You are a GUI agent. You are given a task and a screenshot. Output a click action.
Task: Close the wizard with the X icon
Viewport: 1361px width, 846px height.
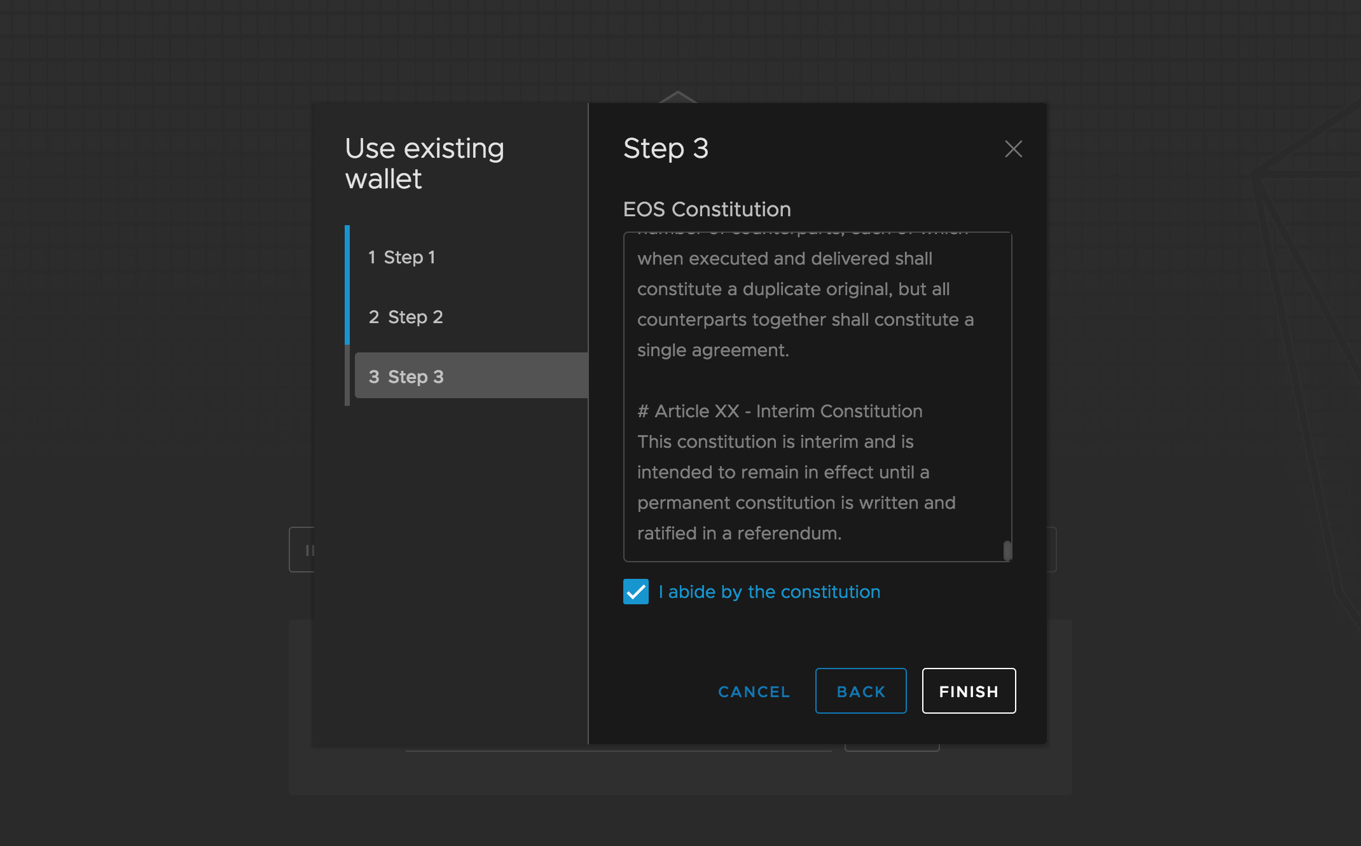coord(1013,149)
